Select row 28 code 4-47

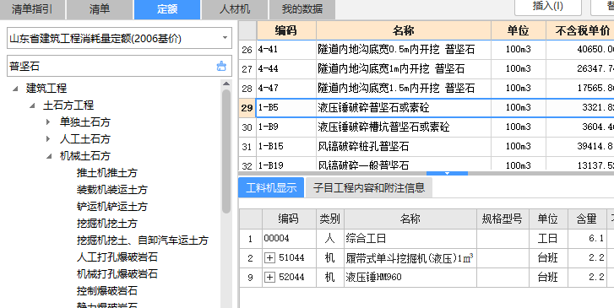(286, 89)
